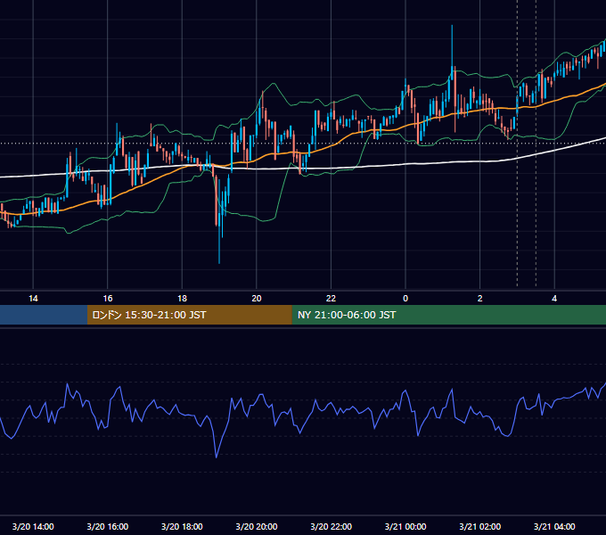The image size is (606, 535).
Task: Select the NY 21:00-06:00 JST session bar
Action: 448,315
